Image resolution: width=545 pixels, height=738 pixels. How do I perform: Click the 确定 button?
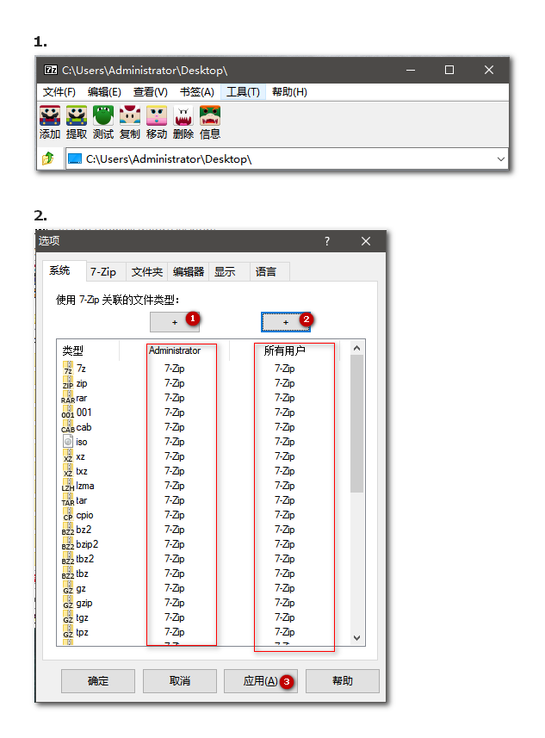[98, 681]
